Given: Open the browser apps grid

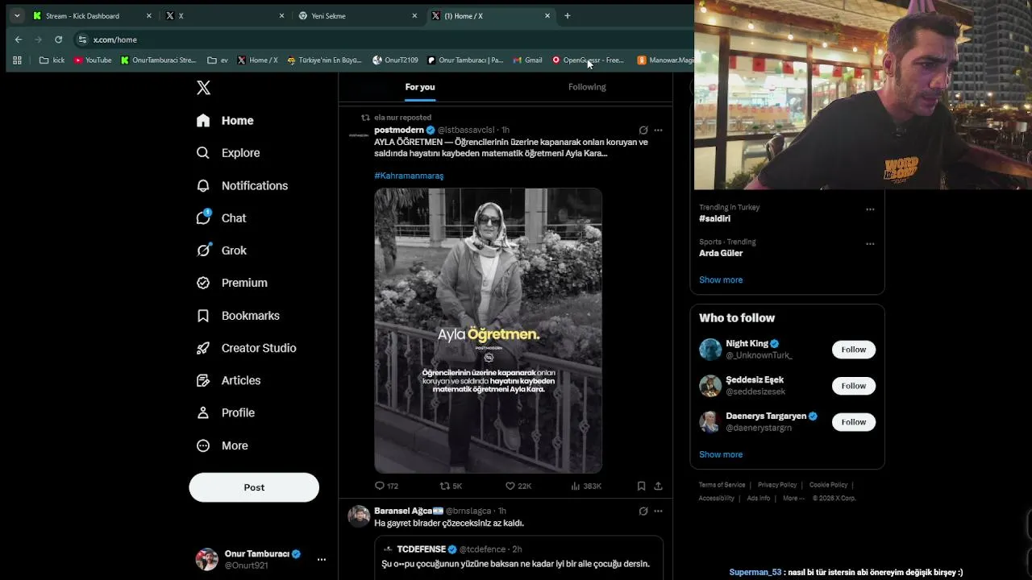Looking at the screenshot, I should pos(17,60).
